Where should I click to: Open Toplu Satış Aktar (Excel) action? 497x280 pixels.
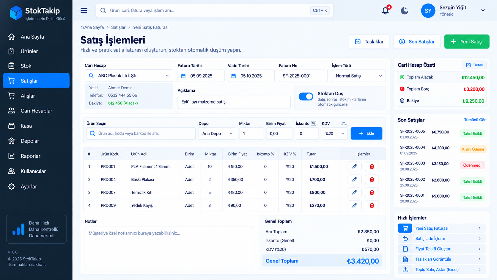(441, 270)
